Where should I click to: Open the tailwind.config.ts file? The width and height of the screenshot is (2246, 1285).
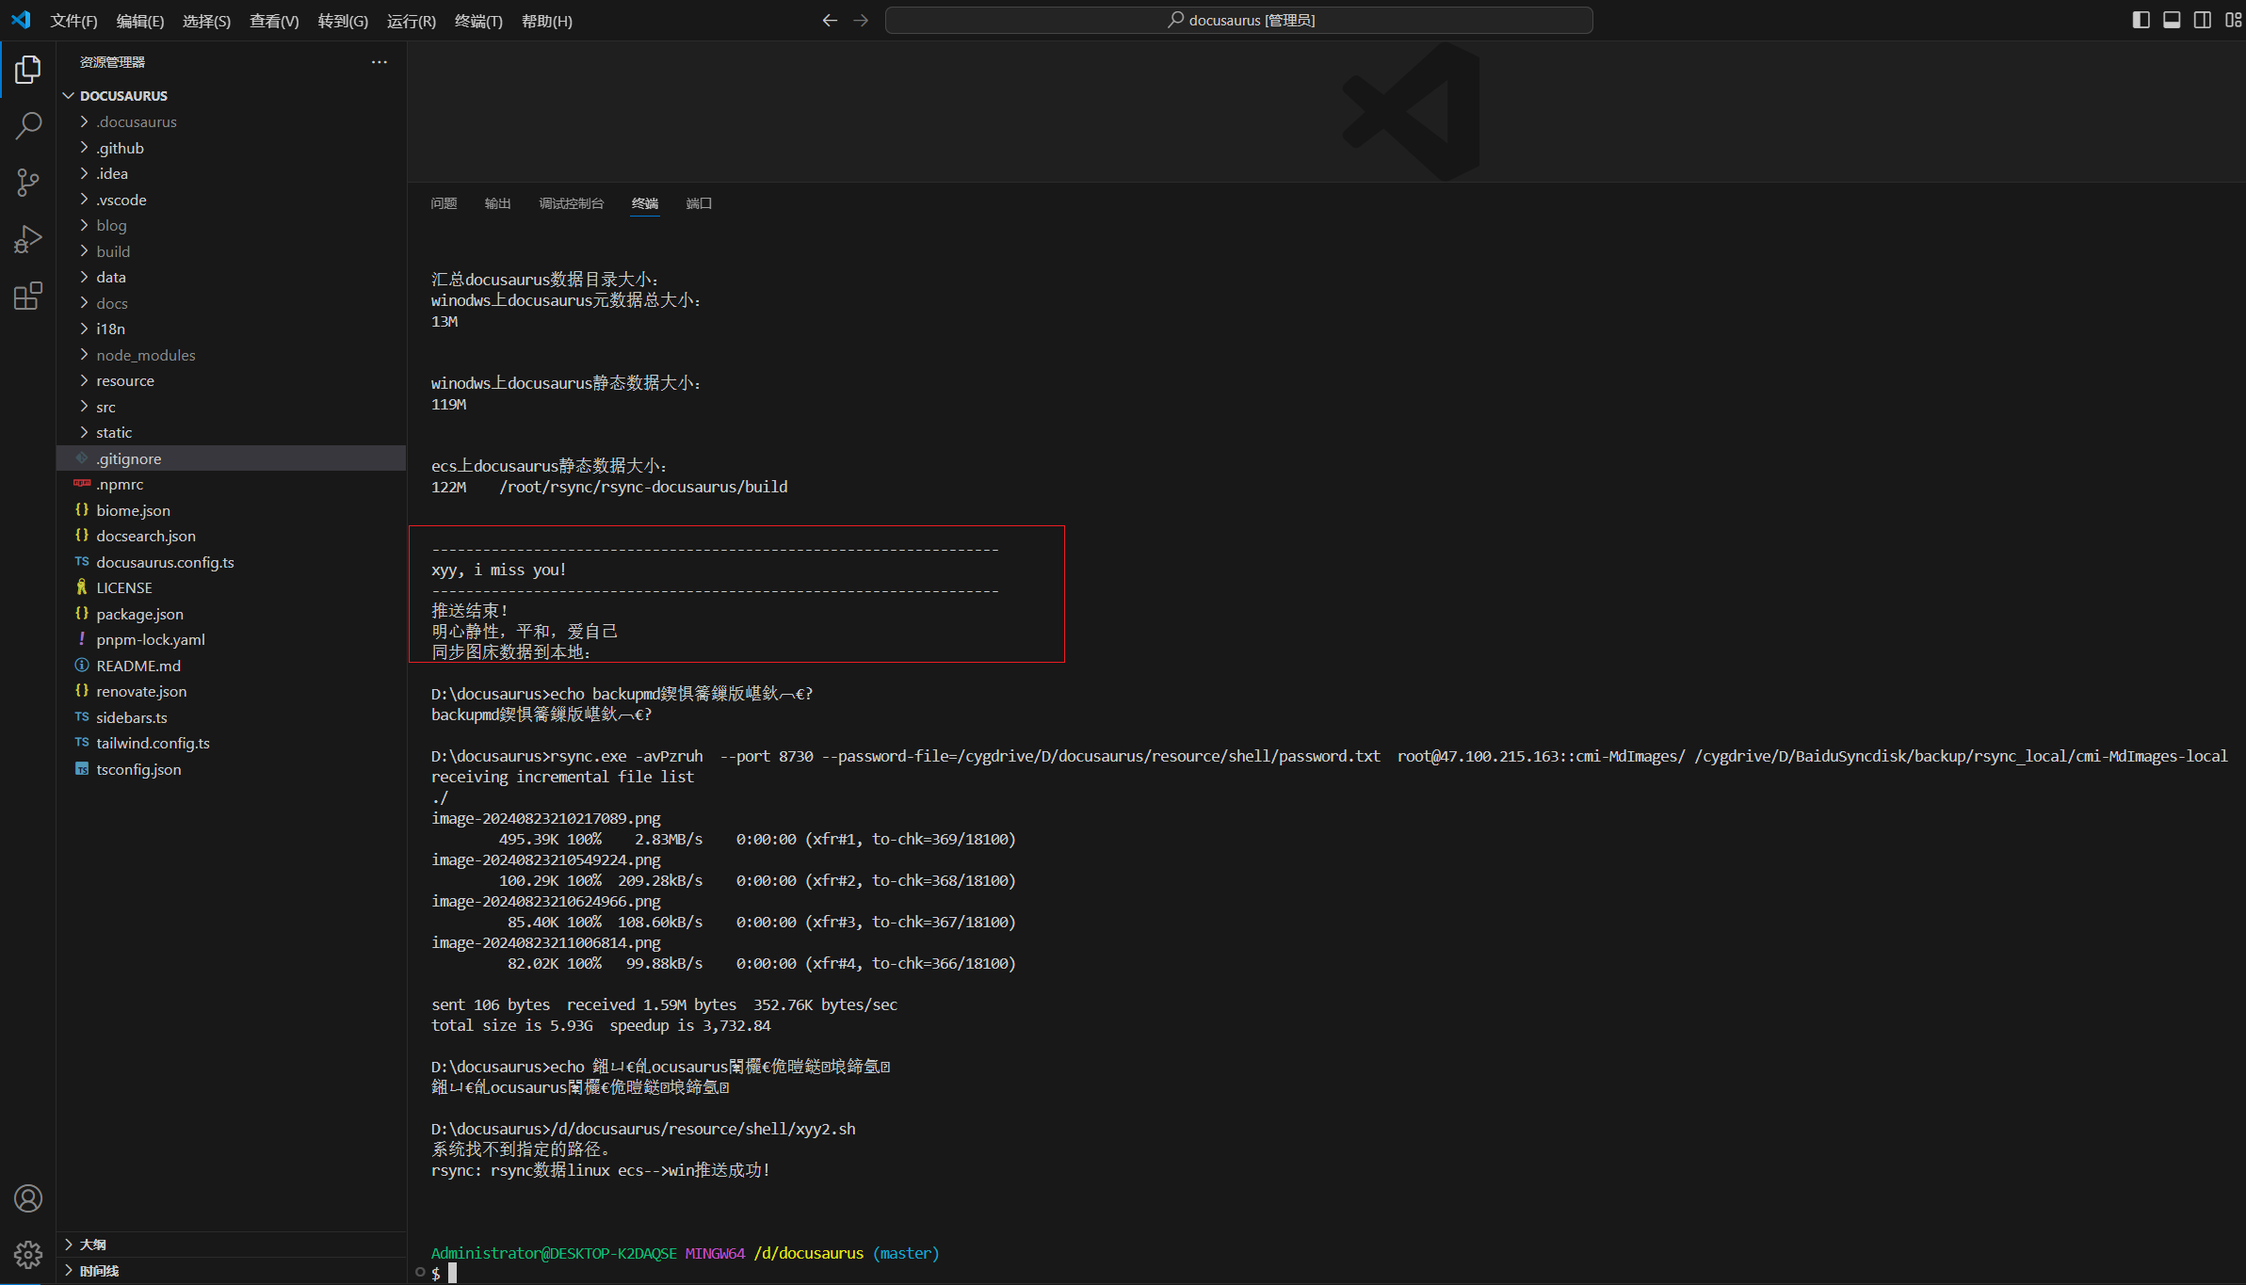click(x=231, y=743)
